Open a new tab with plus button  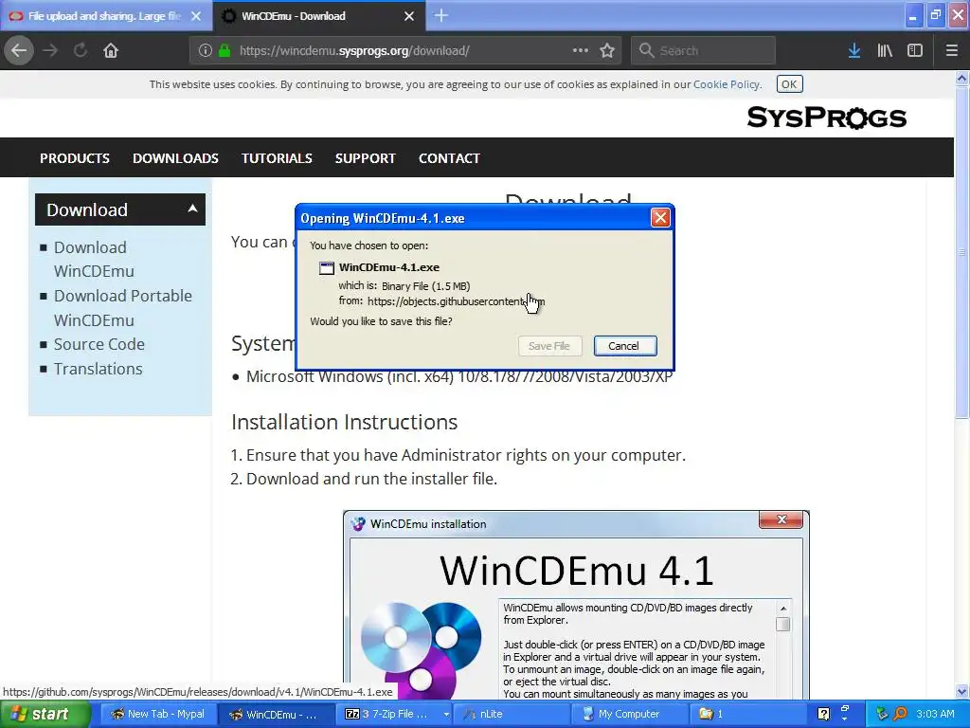441,15
